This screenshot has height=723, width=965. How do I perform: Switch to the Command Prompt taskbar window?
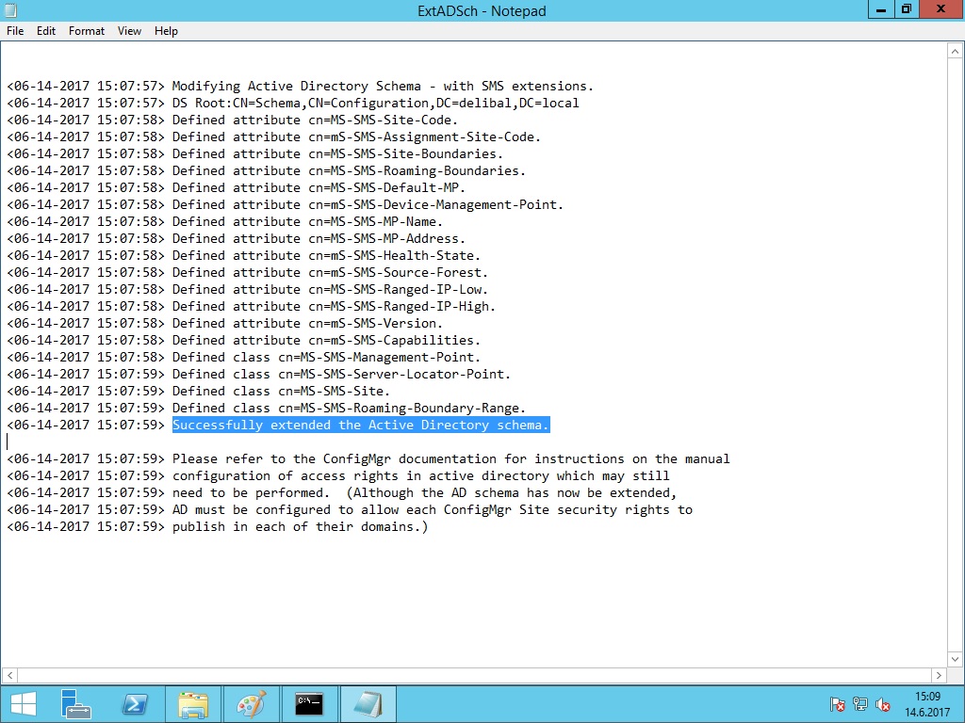tap(309, 704)
